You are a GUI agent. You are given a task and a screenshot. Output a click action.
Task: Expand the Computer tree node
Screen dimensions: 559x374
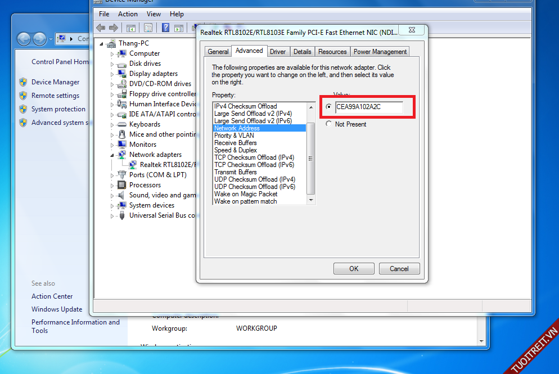[112, 54]
